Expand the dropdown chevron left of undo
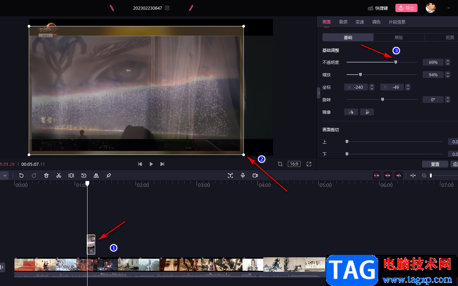 [x=5, y=175]
